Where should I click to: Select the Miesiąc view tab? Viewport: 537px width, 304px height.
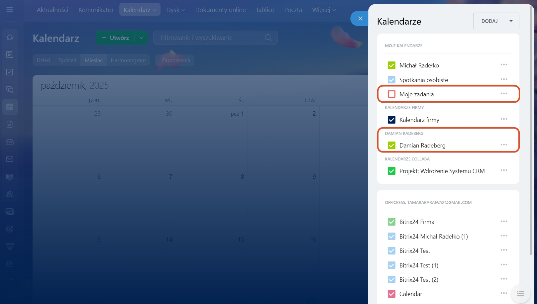[94, 60]
